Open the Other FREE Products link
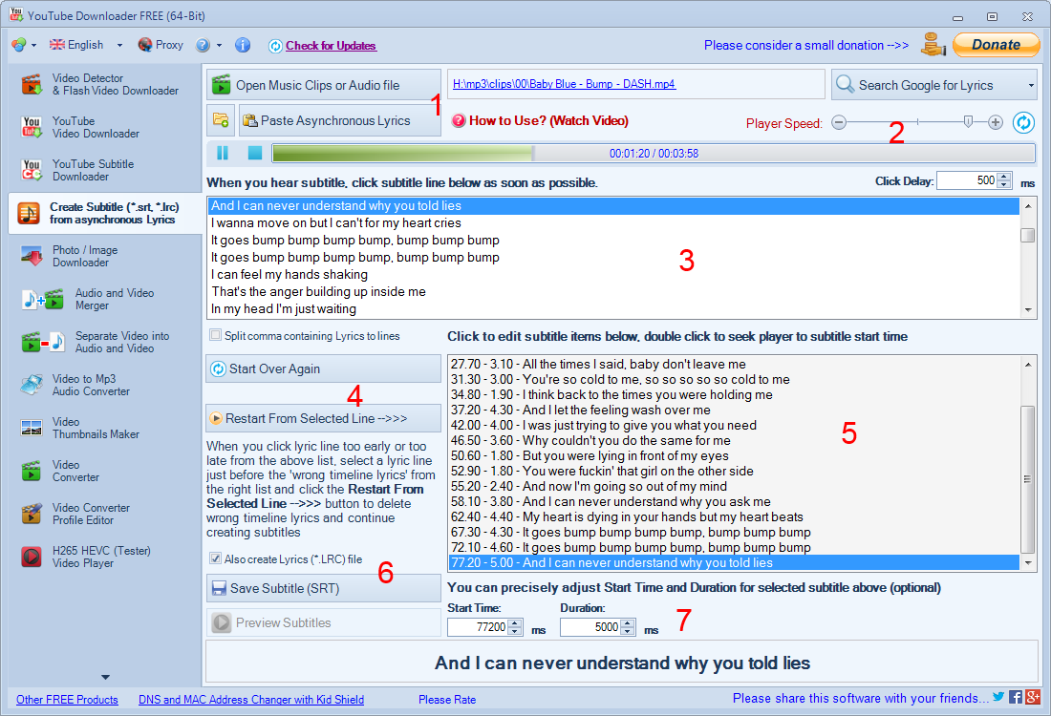 [67, 700]
